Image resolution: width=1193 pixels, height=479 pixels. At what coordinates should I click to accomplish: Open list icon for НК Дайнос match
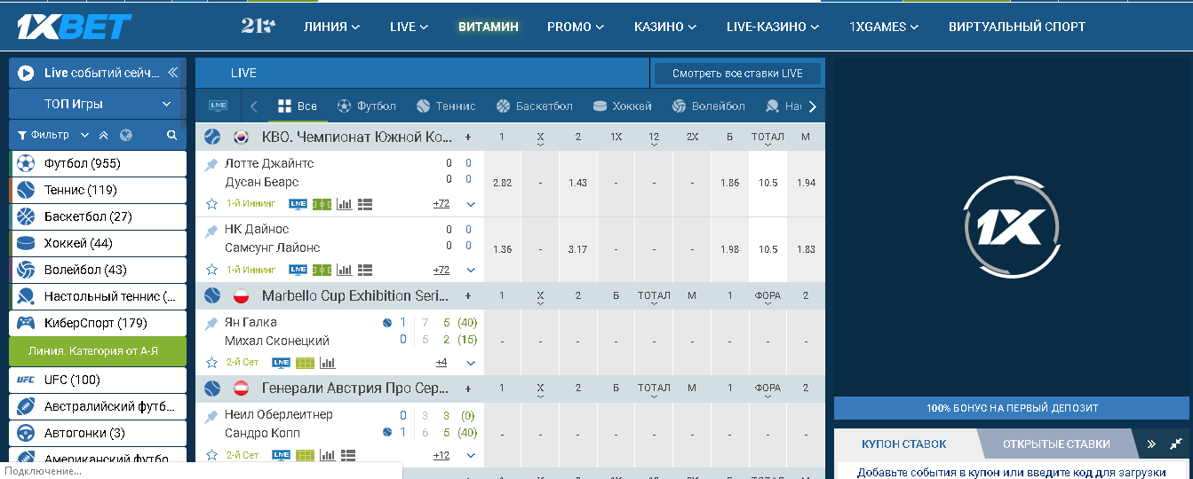365,270
